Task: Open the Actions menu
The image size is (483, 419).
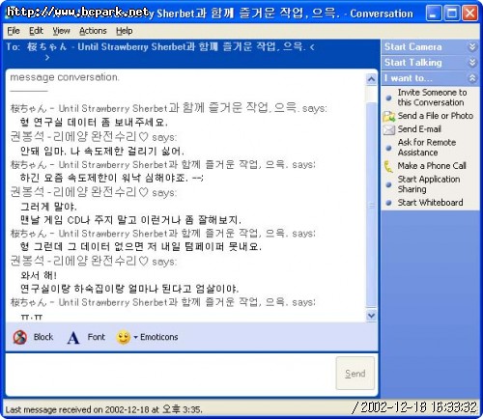Action: coord(93,31)
